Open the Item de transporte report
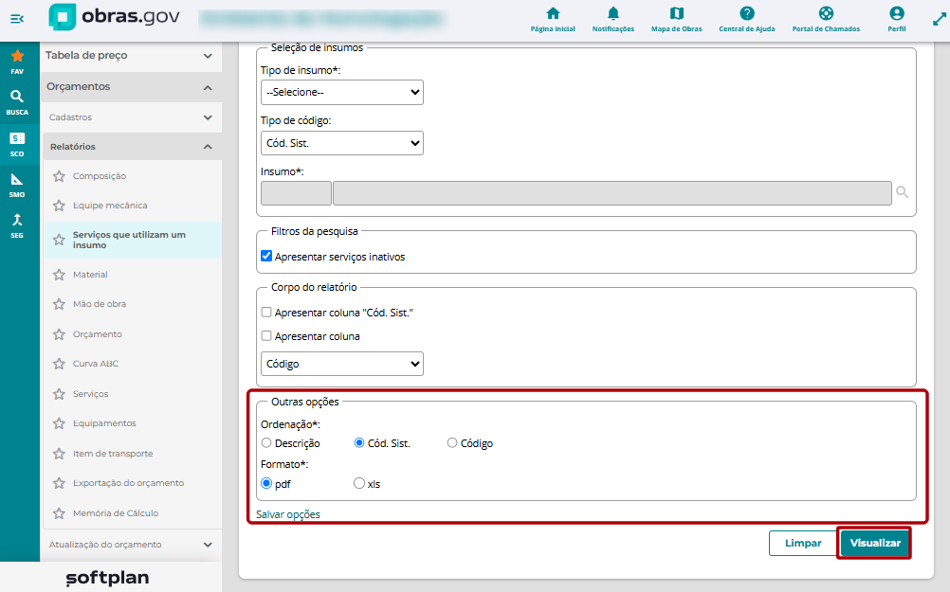The height and width of the screenshot is (592, 950). tap(113, 454)
